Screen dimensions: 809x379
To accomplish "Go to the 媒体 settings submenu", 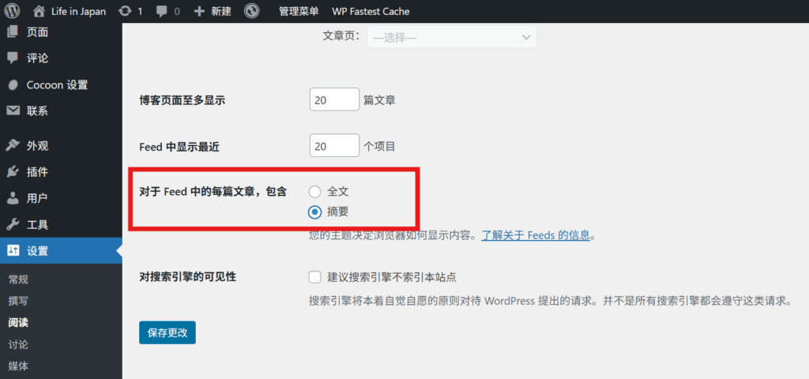I will coord(19,366).
